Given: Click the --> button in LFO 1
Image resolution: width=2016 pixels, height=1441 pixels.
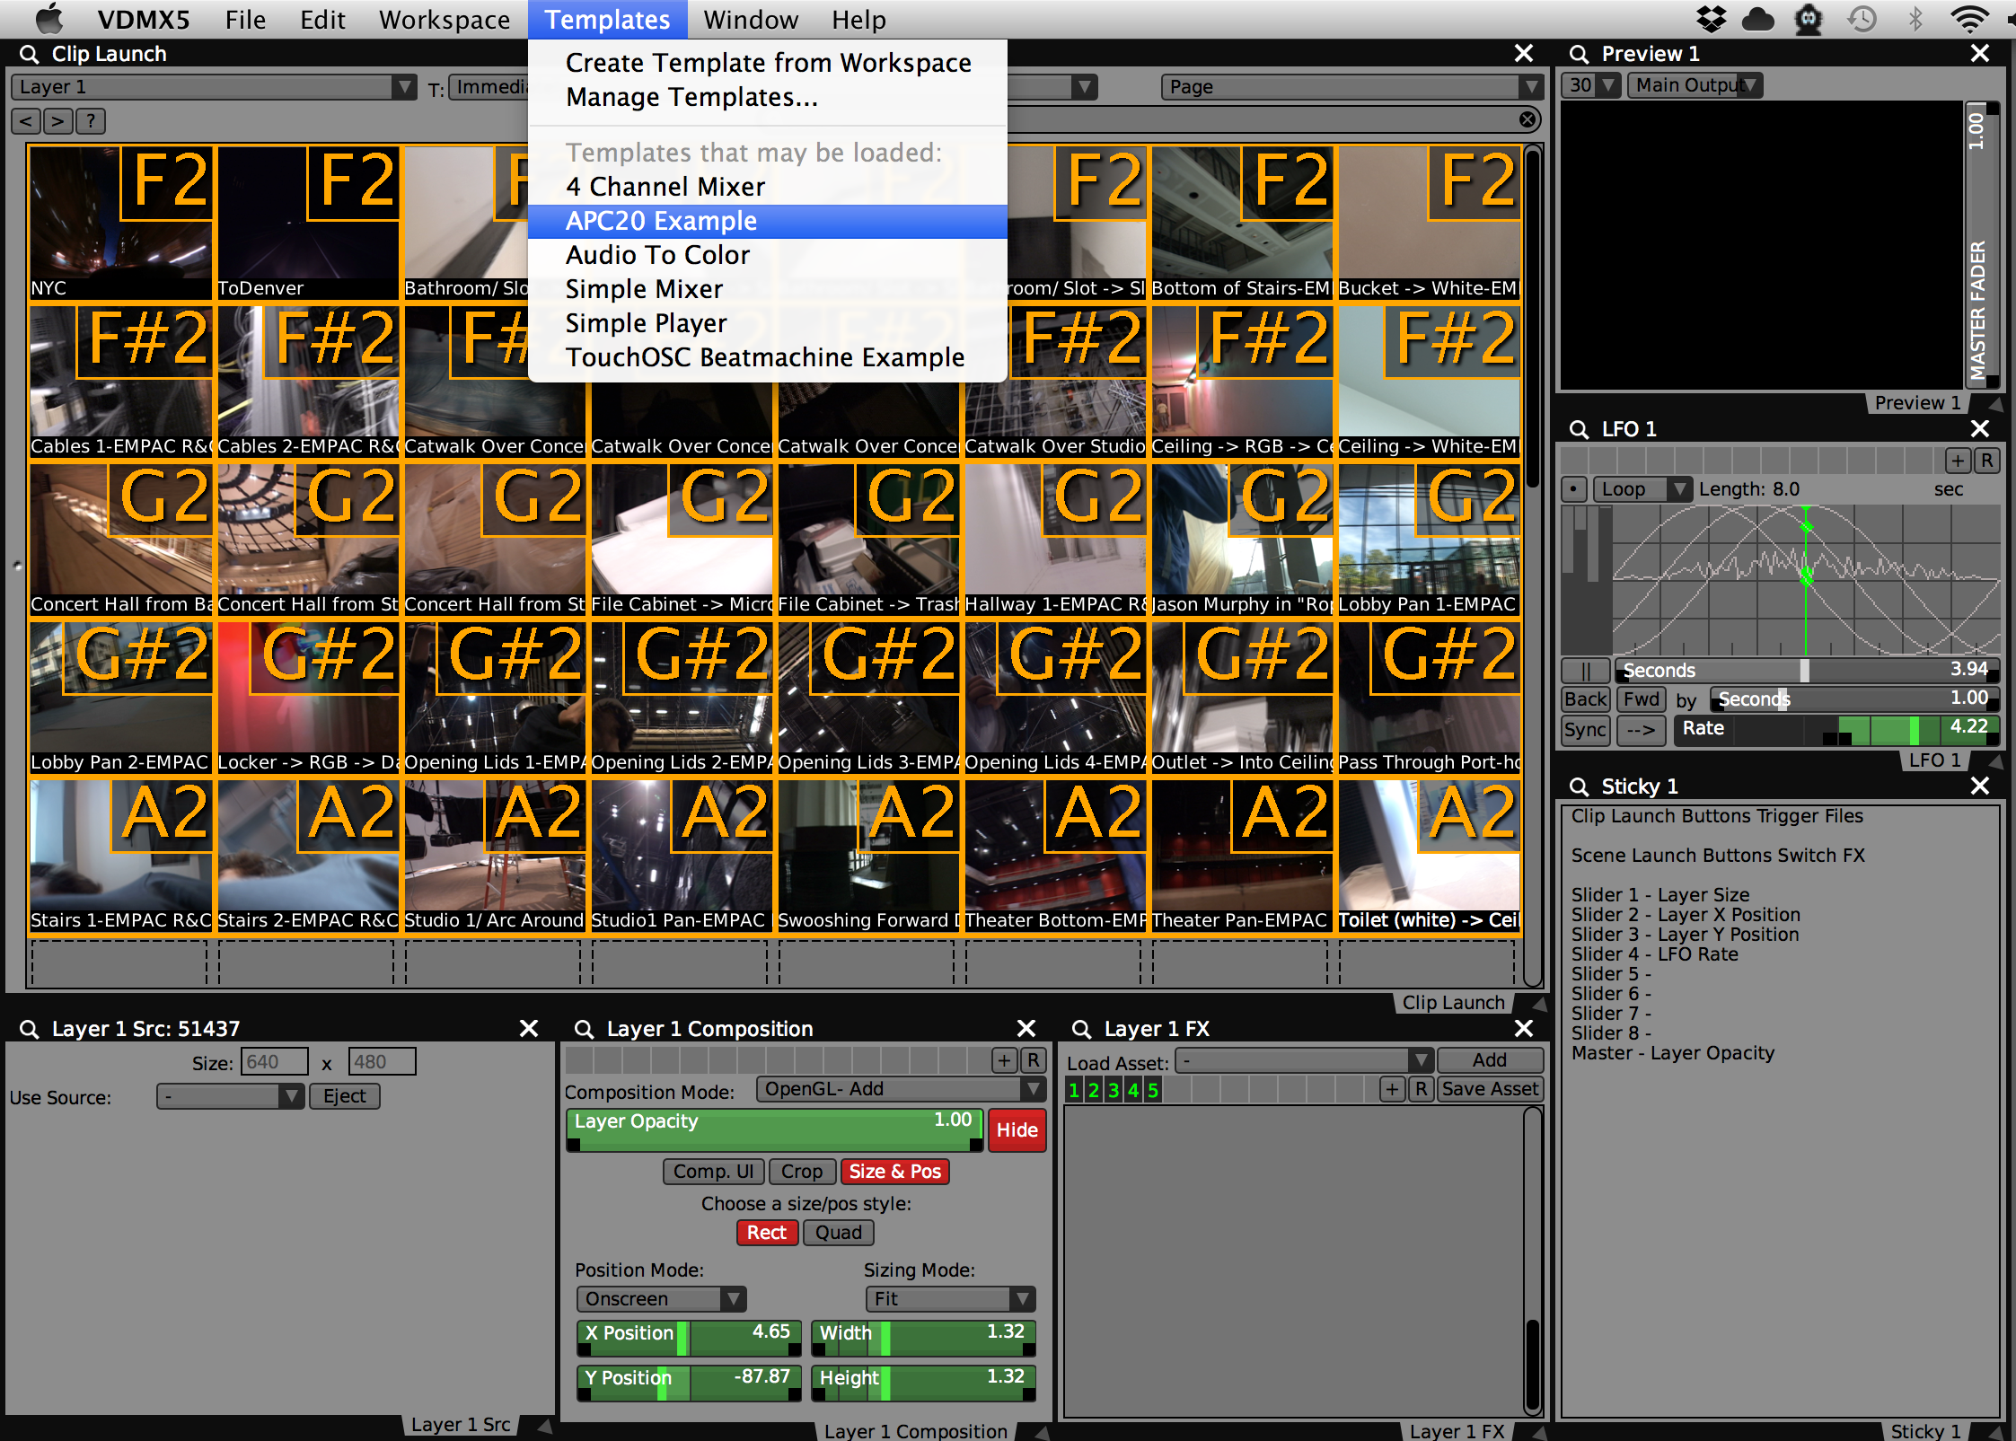Looking at the screenshot, I should click(1640, 730).
